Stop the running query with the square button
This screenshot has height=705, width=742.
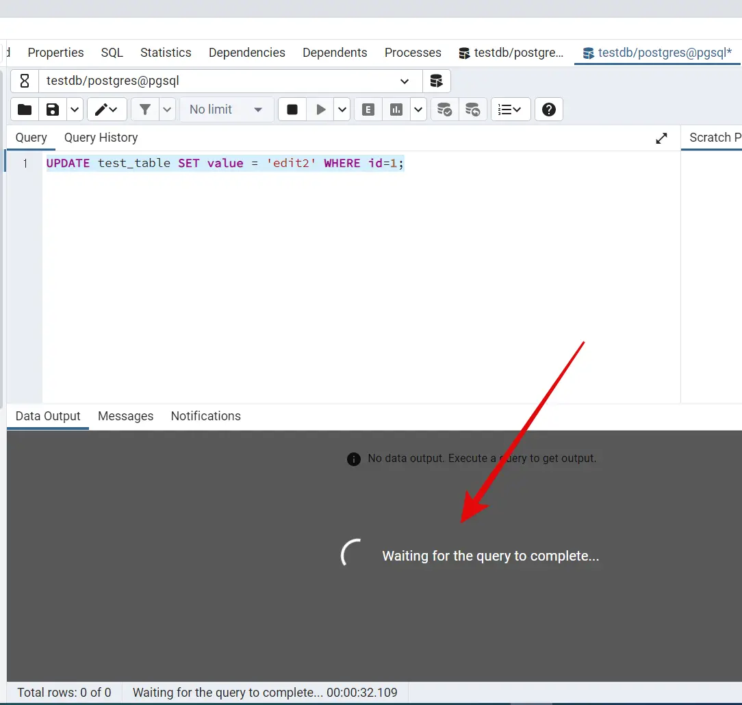[292, 110]
